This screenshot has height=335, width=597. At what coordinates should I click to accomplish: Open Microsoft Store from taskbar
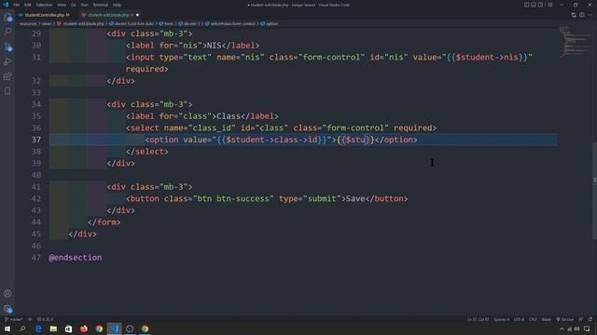pos(68,328)
